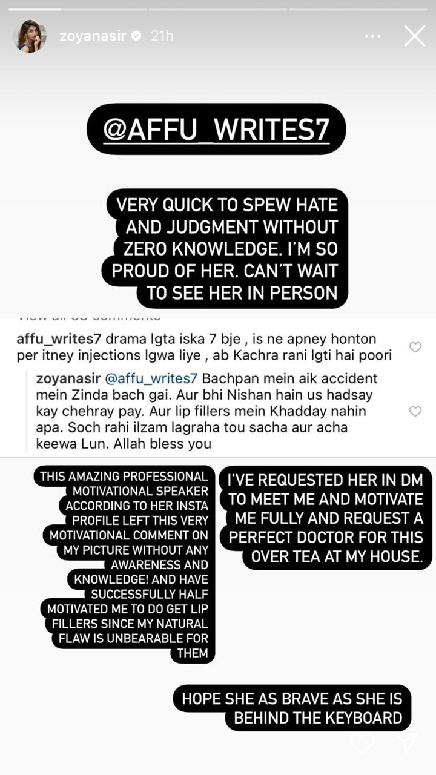Viewport: 436px width, 775px height.
Task: Open zoyanasir's profile picture
Action: click(30, 36)
